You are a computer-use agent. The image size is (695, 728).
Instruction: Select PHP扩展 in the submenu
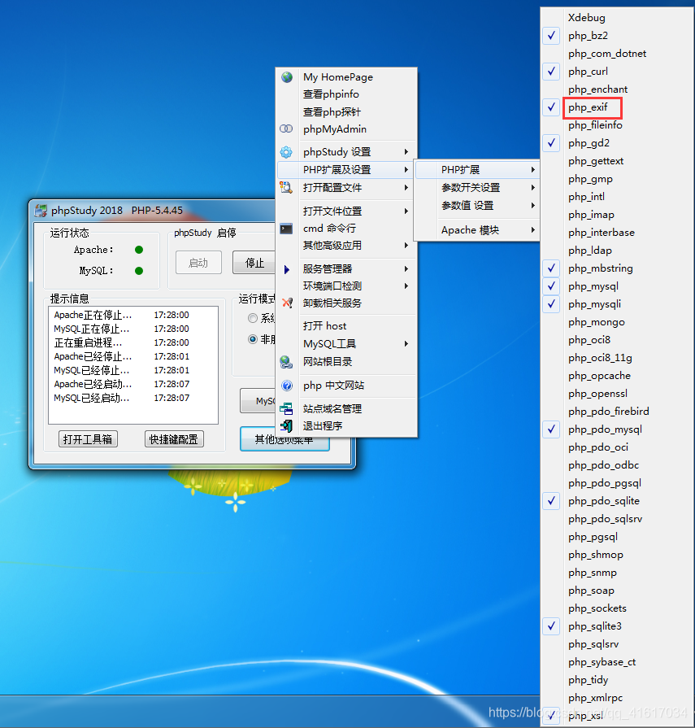click(x=476, y=170)
